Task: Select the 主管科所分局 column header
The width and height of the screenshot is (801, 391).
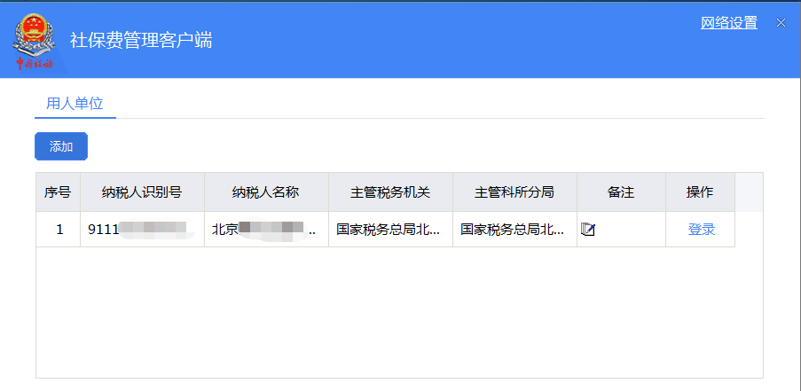Action: click(514, 192)
